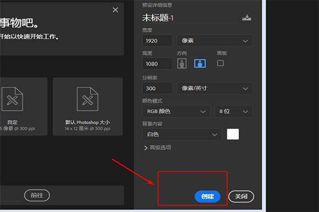Open bit depth dropdown 8 位
Viewport: 319px width, 212px height.
coord(233,111)
